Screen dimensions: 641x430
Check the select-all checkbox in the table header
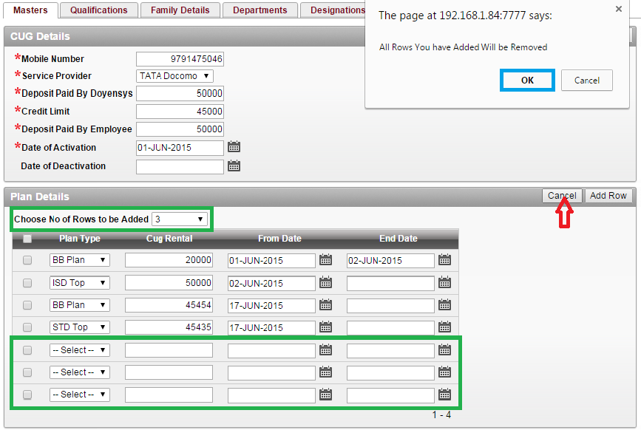click(x=27, y=238)
